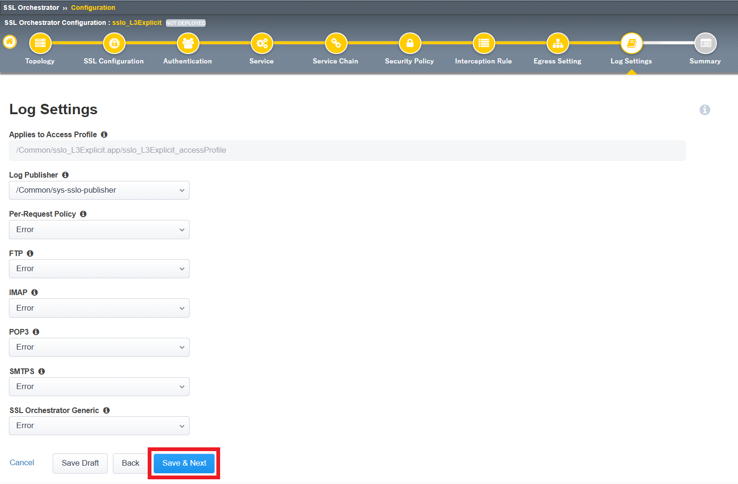Open the Interception Rule step icon
The height and width of the screenshot is (484, 738).
coord(484,43)
